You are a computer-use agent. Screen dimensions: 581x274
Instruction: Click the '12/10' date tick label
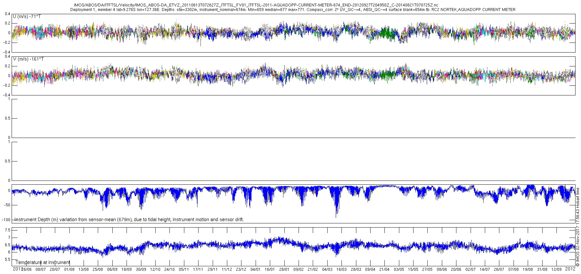point(155,269)
